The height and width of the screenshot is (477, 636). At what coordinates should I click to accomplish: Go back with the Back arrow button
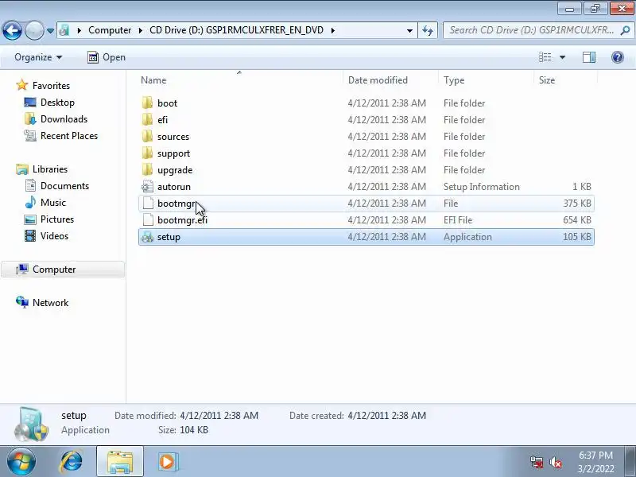(12, 30)
